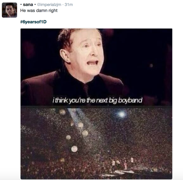Open the tweet via the 31m timestamp

coord(69,5)
